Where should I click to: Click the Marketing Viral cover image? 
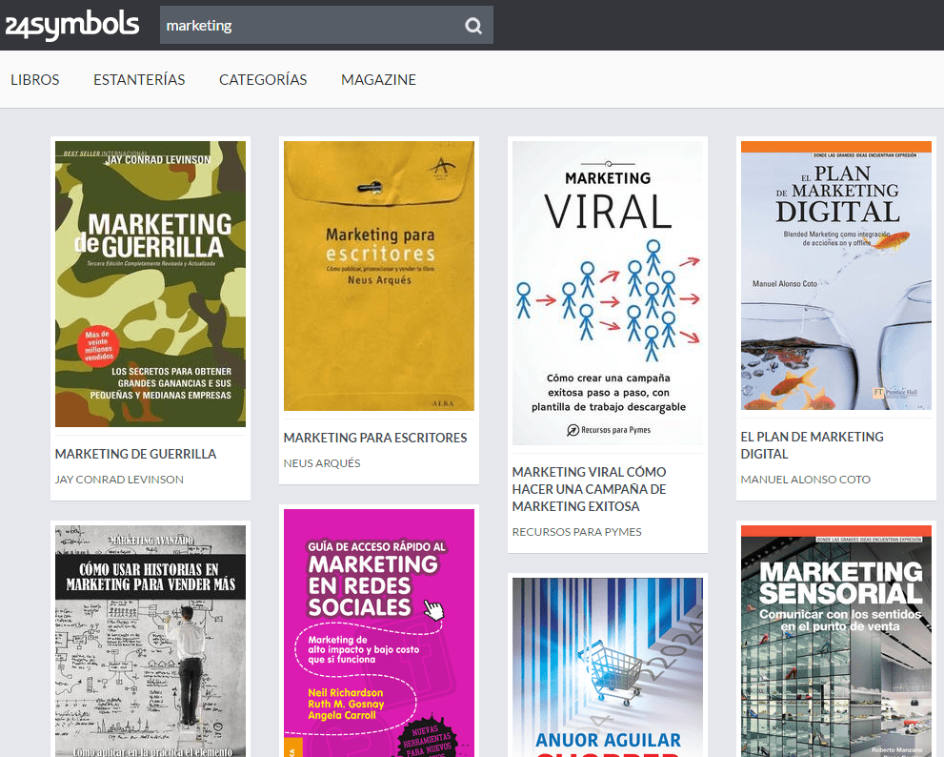[x=607, y=293]
